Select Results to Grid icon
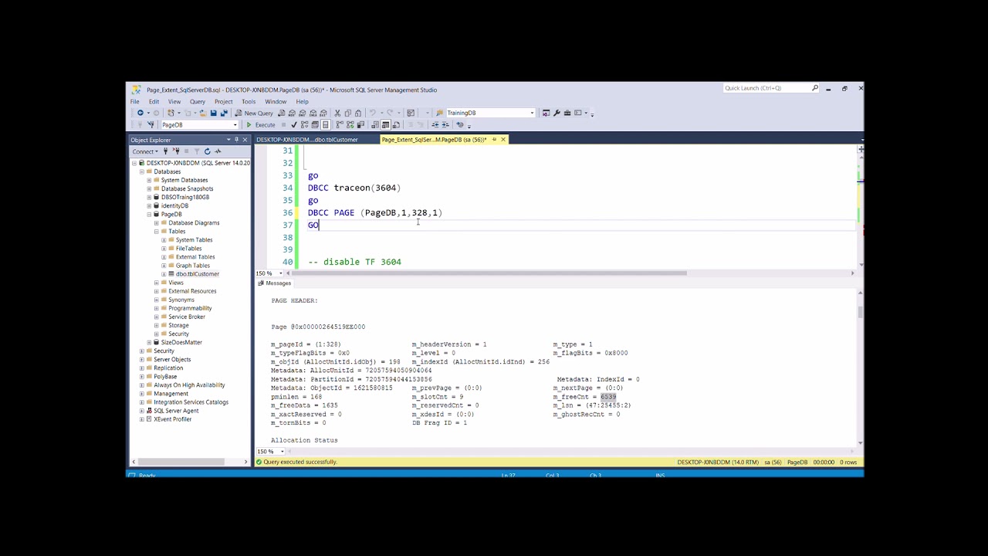988x556 pixels. coord(384,124)
